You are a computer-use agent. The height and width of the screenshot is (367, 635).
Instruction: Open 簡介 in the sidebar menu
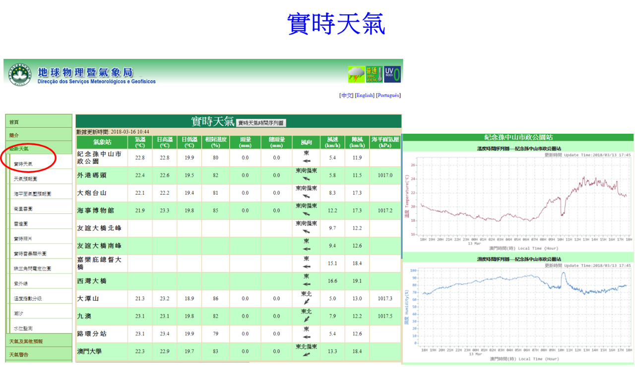[14, 135]
